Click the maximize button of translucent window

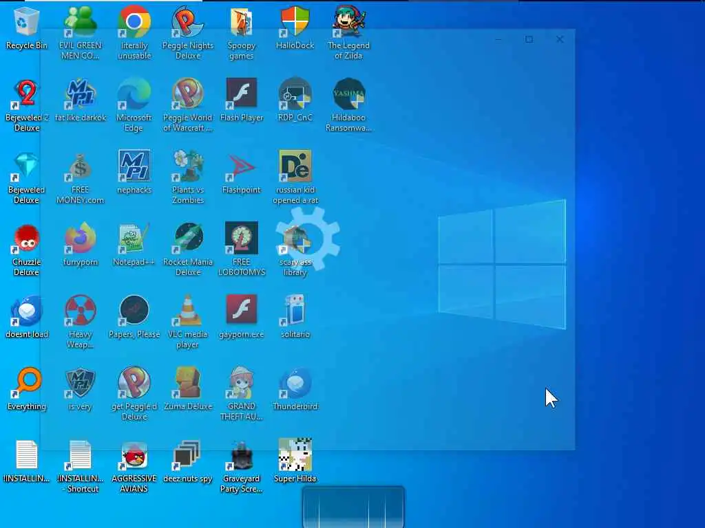point(529,39)
